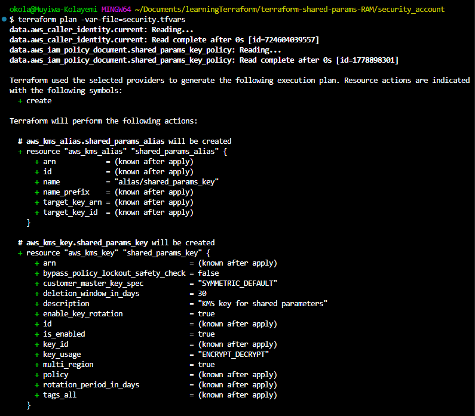The width and height of the screenshot is (475, 416).
Task: Click the '+ create' symbol legend line
Action: coord(35,101)
